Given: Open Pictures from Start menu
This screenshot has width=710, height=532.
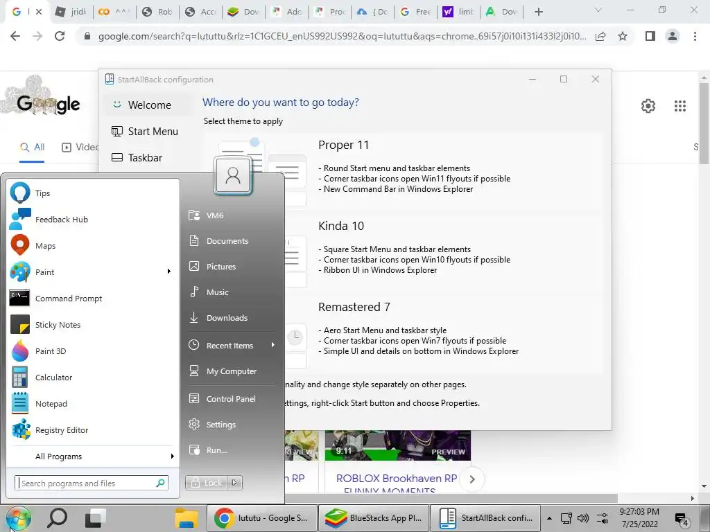Looking at the screenshot, I should pyautogui.click(x=232, y=267).
